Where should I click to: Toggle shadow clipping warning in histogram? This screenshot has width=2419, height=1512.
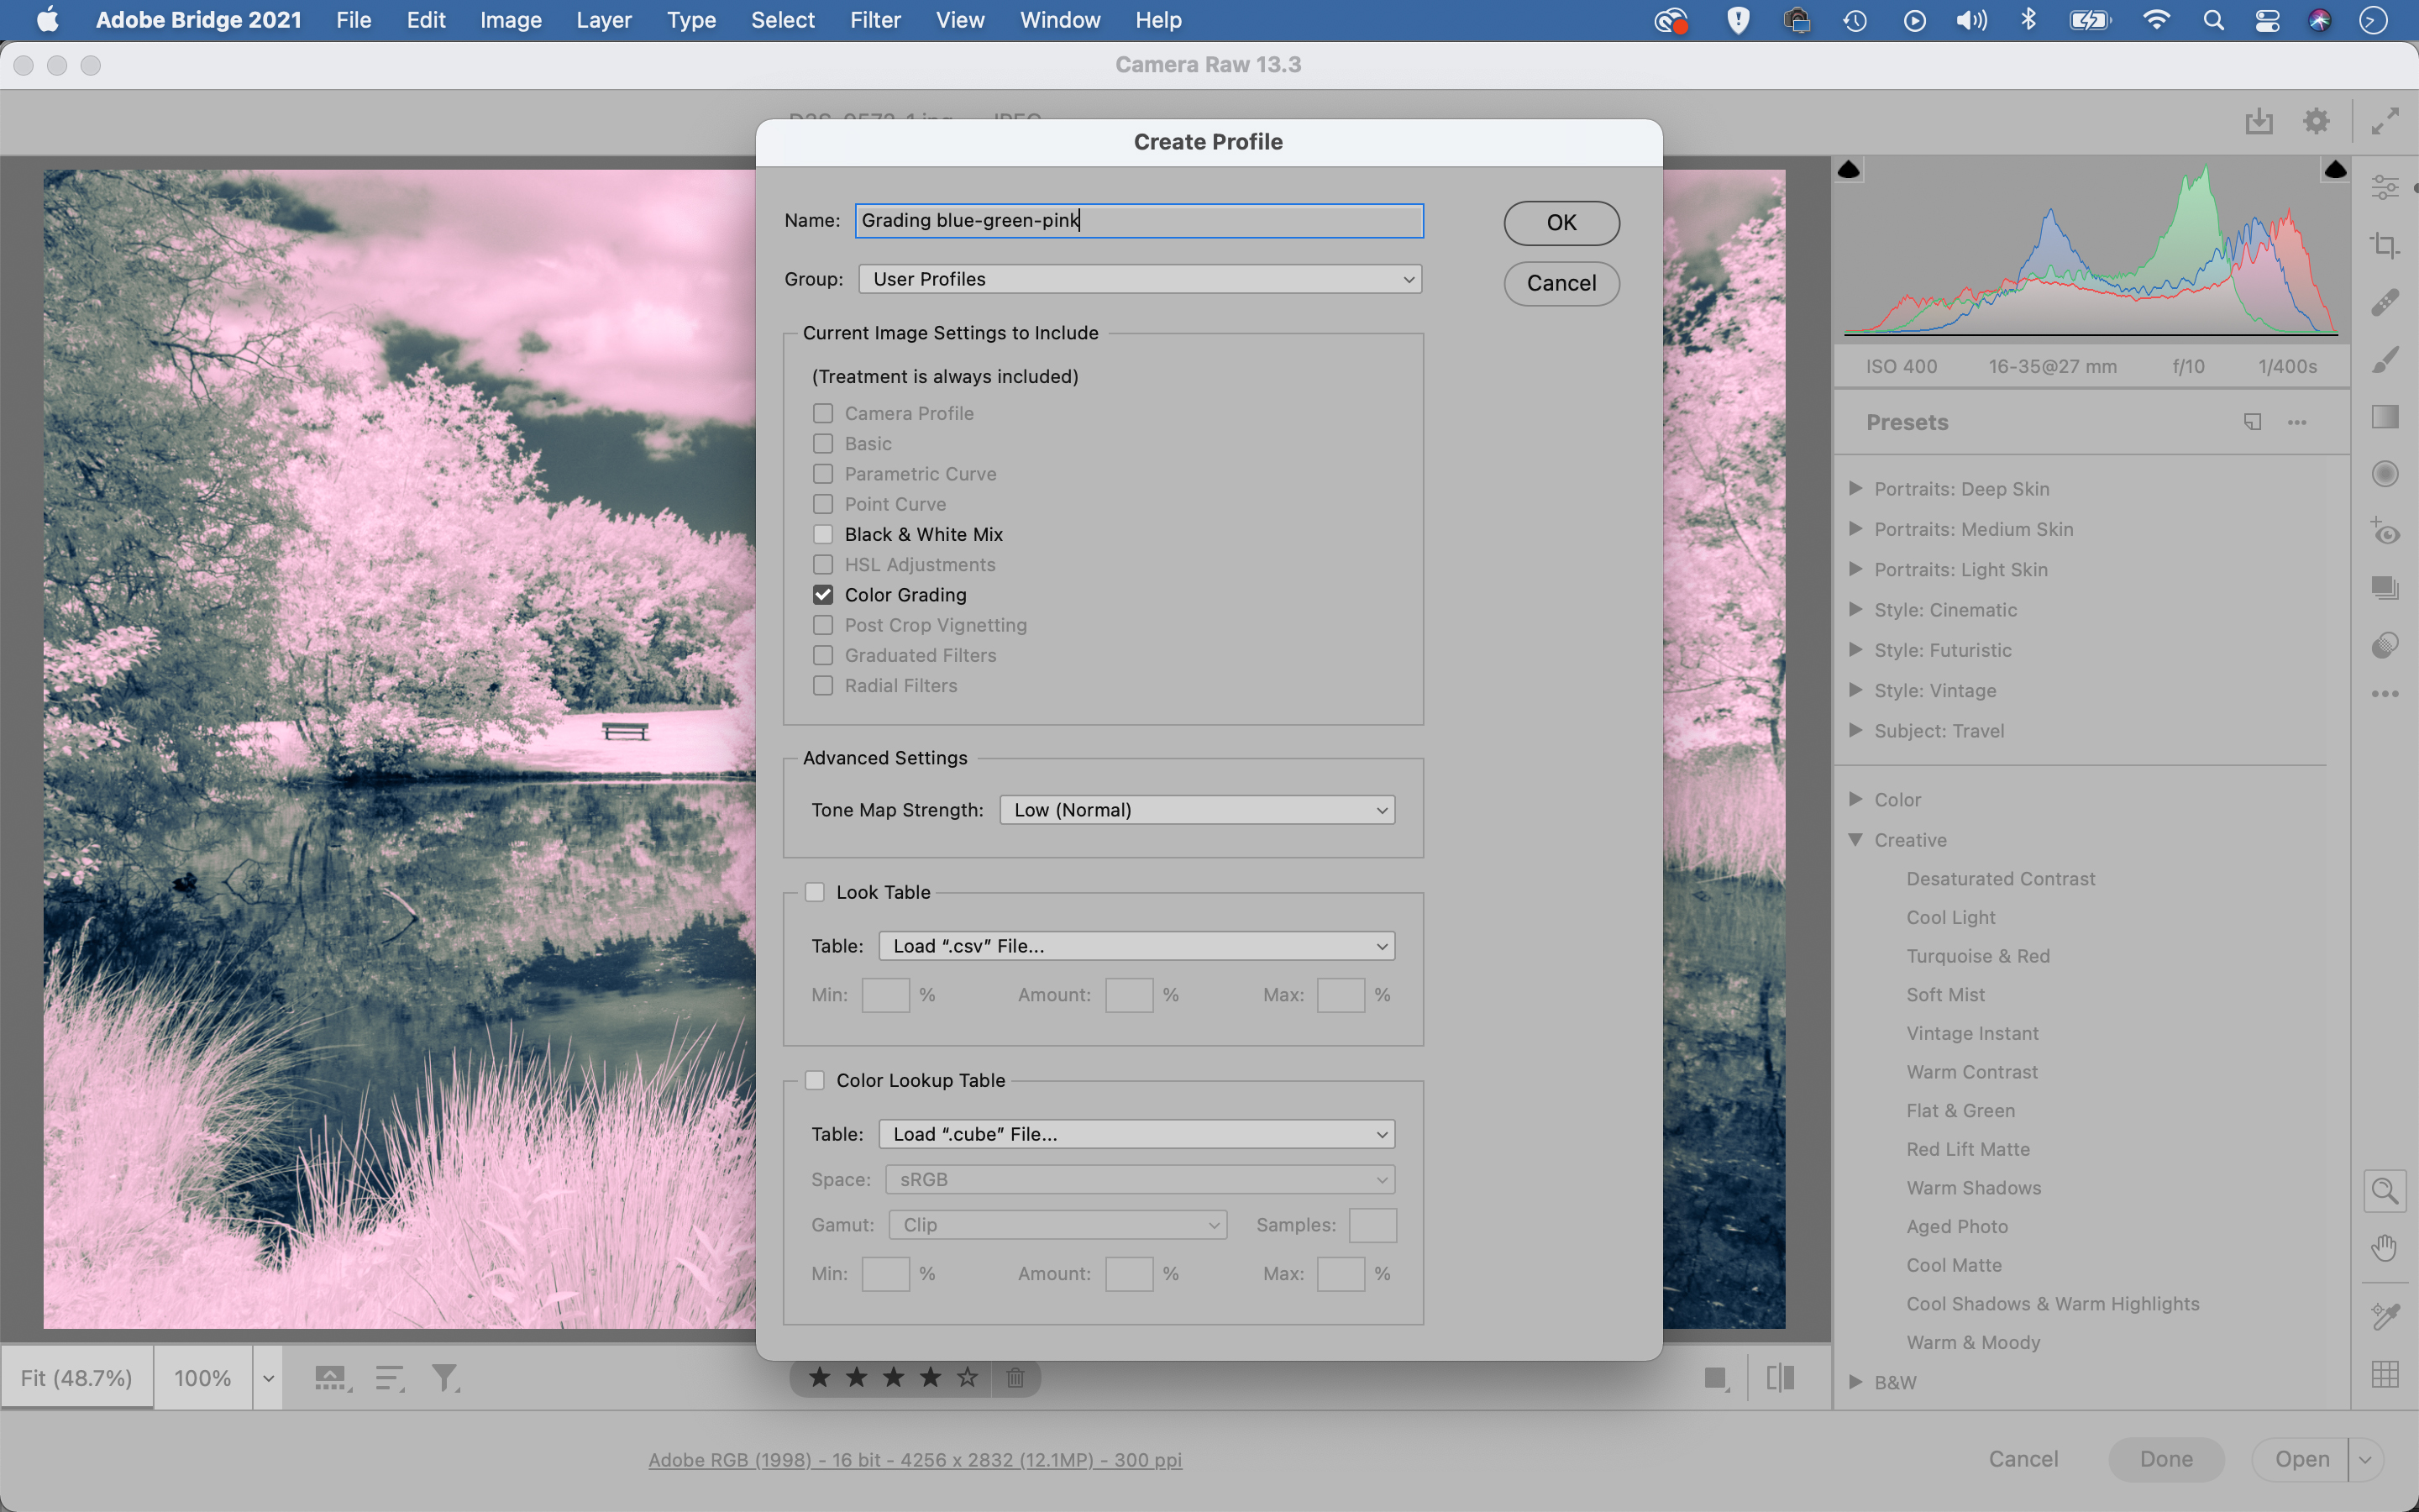coord(1848,170)
